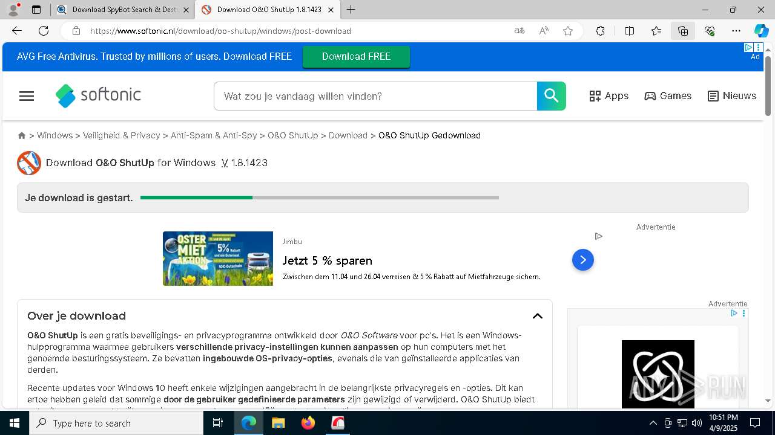The image size is (775, 435).
Task: Go back to the previous page
Action: [17, 31]
